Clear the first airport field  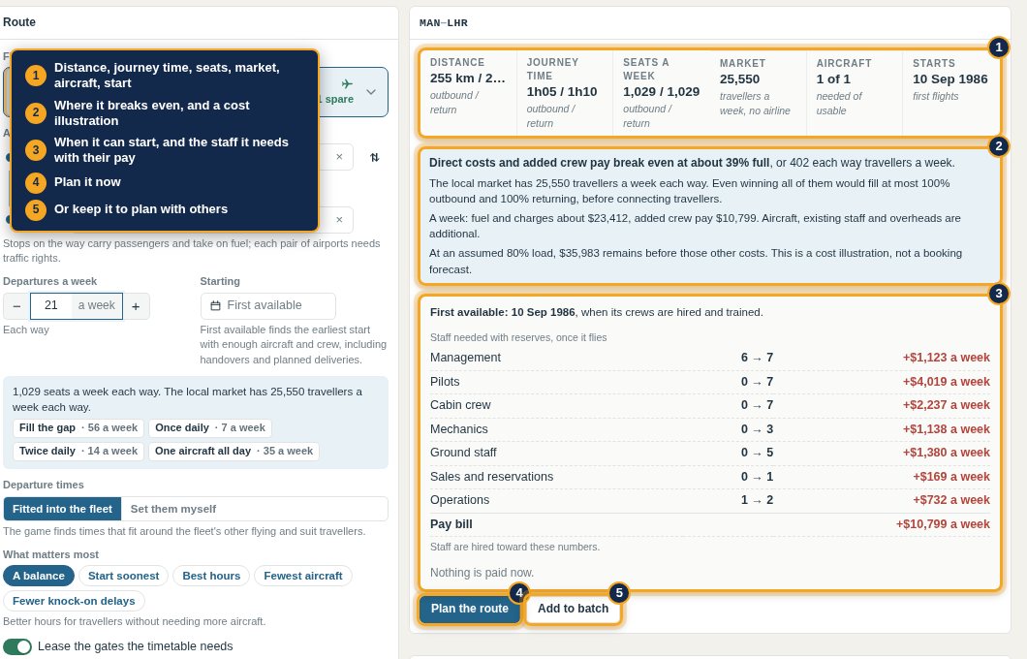click(x=339, y=157)
